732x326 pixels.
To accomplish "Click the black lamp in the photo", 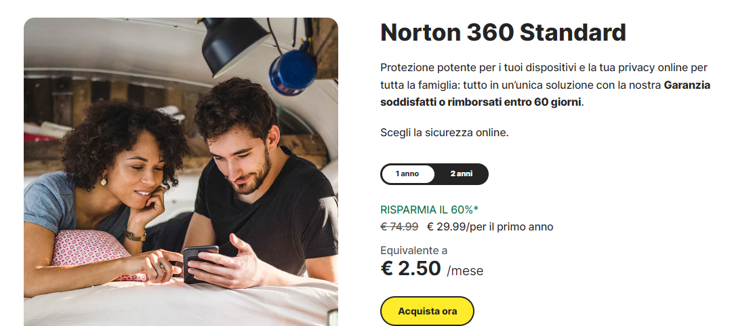I will (234, 44).
